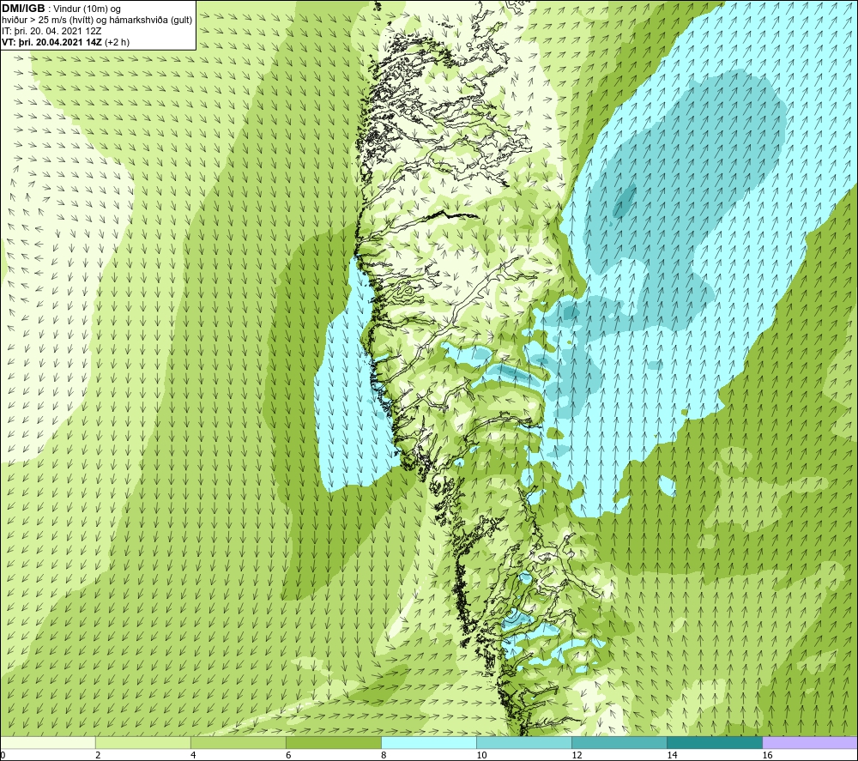Click the legend scale value "6"
The height and width of the screenshot is (761, 858).
click(x=288, y=756)
